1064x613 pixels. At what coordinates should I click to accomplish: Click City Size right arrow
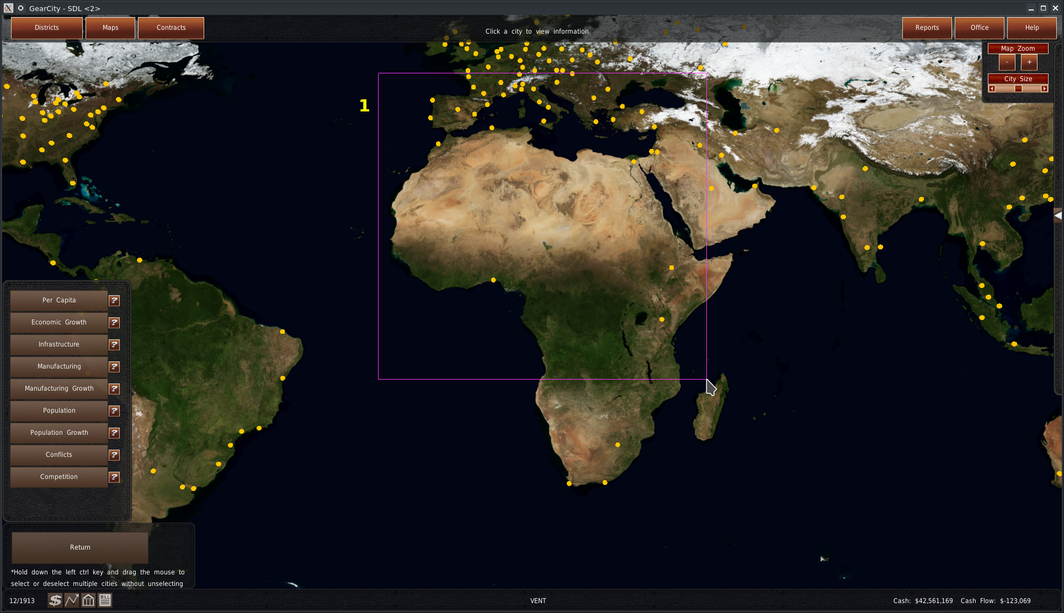pos(1044,89)
